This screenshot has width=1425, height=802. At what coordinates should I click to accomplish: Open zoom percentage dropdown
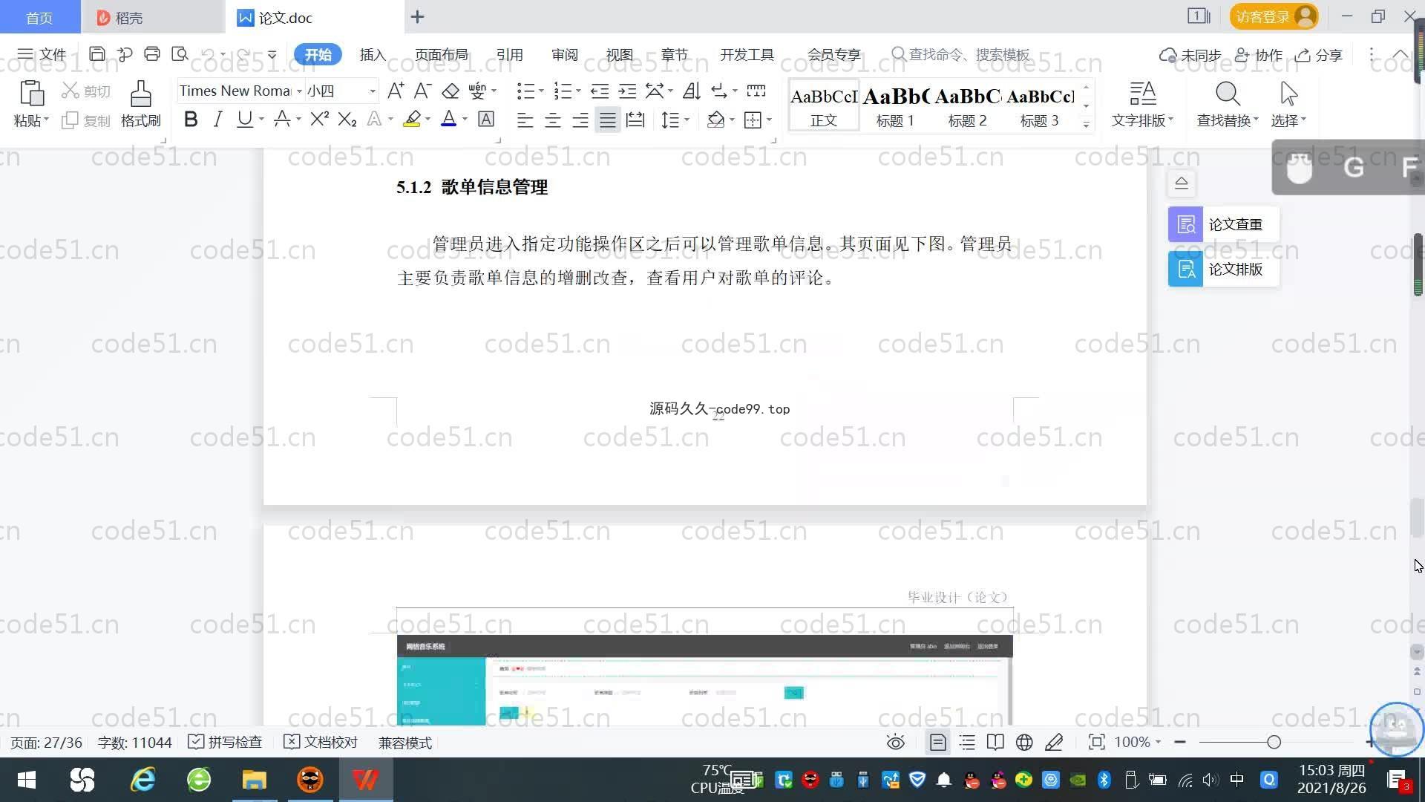pyautogui.click(x=1158, y=743)
